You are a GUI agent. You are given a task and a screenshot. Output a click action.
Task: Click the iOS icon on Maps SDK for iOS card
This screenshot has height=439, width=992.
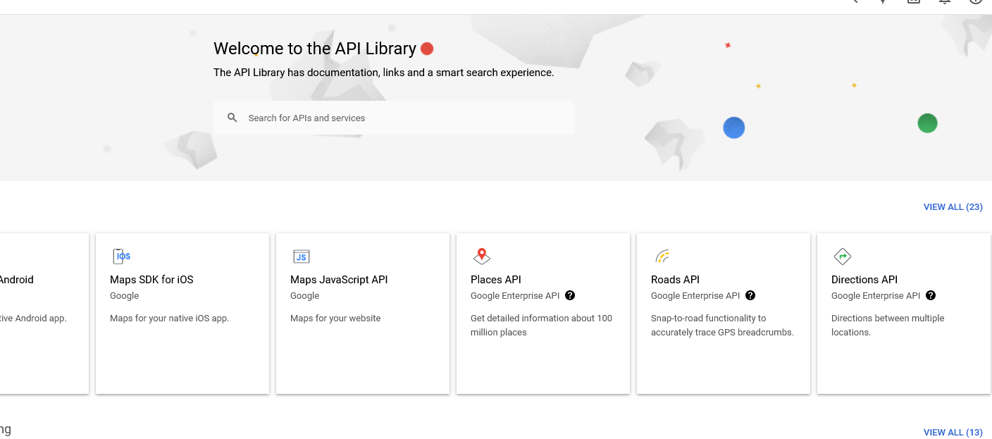pyautogui.click(x=121, y=256)
